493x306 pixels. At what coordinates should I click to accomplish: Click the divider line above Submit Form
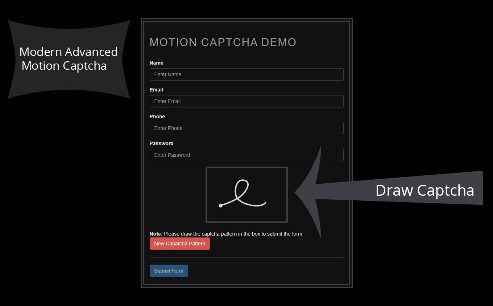pos(246,257)
